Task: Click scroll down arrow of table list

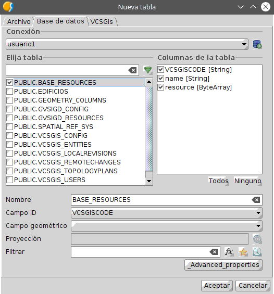Action: tap(149, 181)
